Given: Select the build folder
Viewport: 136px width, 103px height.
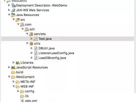Looking at the screenshot, I should click(19, 72).
